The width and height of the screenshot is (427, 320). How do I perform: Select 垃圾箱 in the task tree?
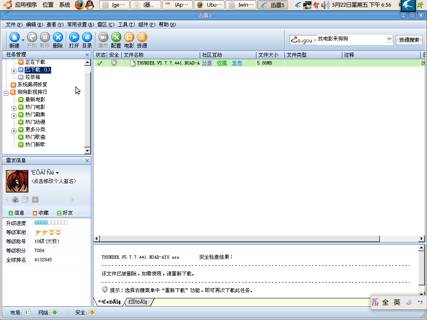tap(33, 77)
